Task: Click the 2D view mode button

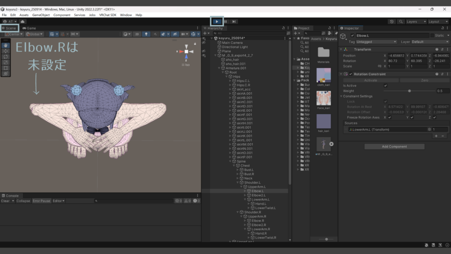Action: coord(137,34)
